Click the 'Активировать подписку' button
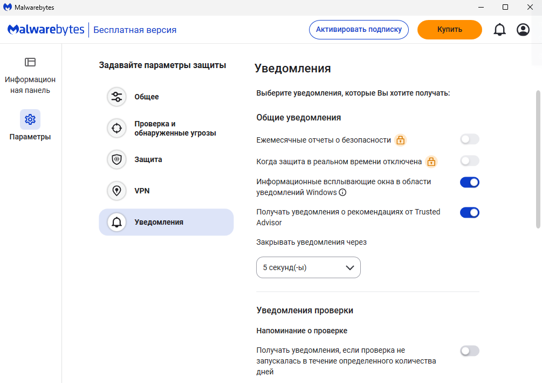 point(359,30)
